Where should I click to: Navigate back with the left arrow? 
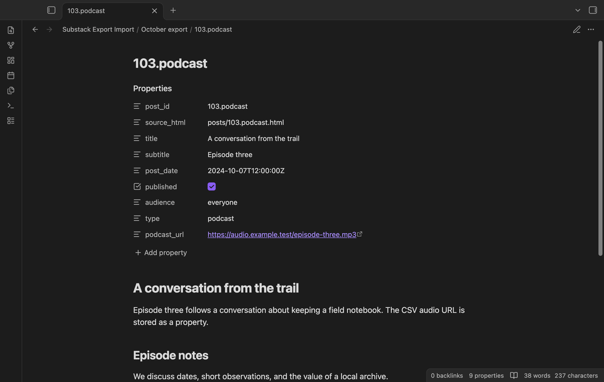click(35, 30)
